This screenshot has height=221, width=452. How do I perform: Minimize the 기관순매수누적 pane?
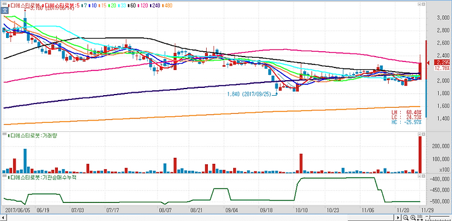click(x=419, y=175)
